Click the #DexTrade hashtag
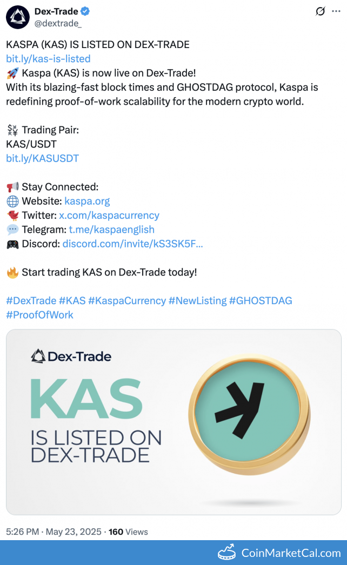Viewport: 347px width, 565px height. click(31, 300)
